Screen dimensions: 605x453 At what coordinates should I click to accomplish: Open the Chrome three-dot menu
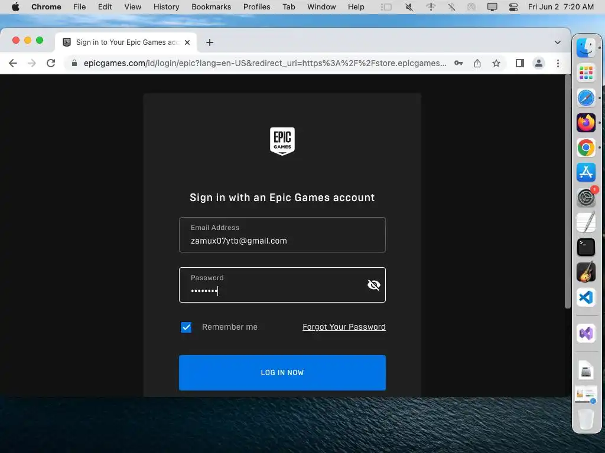click(558, 63)
